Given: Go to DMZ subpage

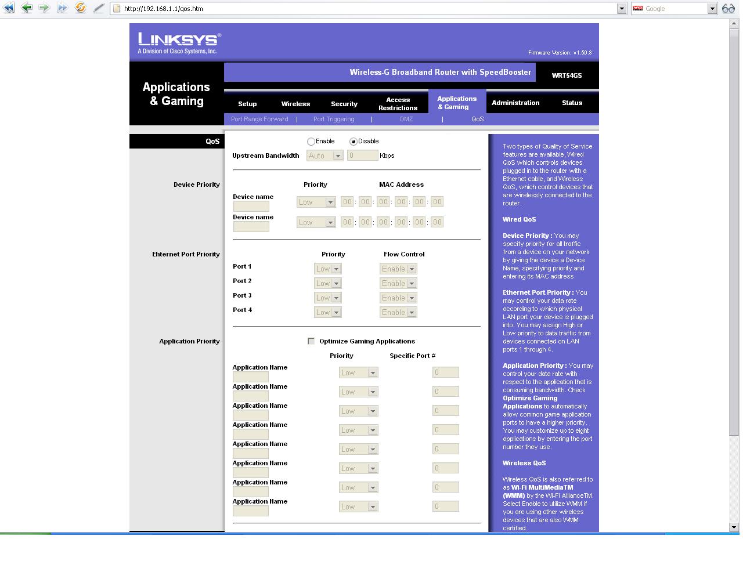Looking at the screenshot, I should tap(406, 119).
